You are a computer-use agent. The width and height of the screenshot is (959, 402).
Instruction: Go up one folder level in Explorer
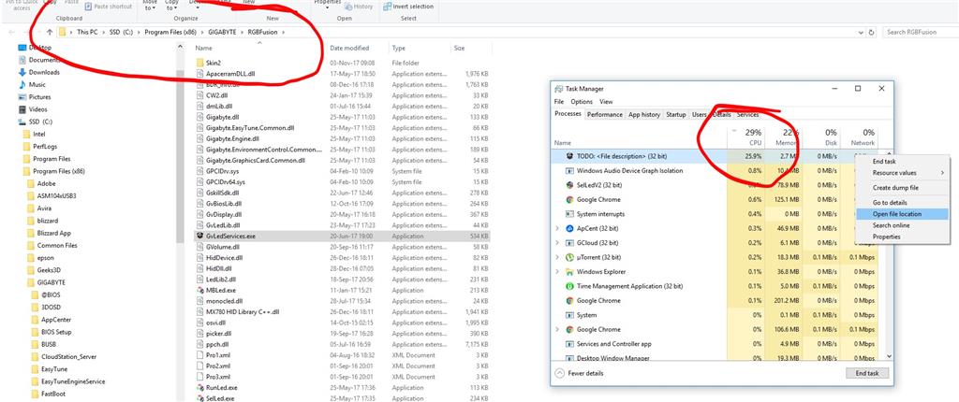(50, 33)
